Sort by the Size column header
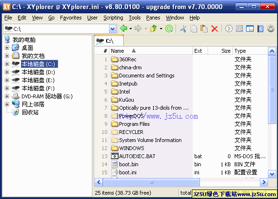Image resolution: width=278 pixels, height=199 pixels. [220, 51]
